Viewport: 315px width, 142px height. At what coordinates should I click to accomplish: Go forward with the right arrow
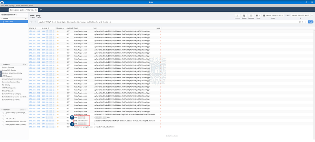tap(35, 22)
